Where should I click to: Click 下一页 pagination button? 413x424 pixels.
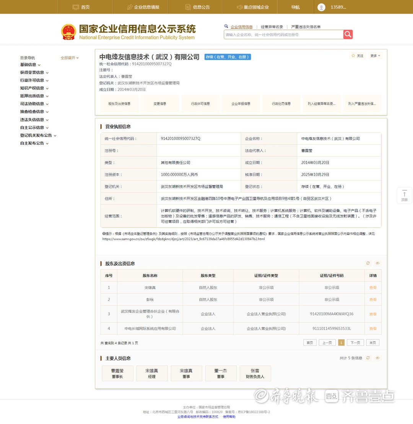tap(355, 343)
